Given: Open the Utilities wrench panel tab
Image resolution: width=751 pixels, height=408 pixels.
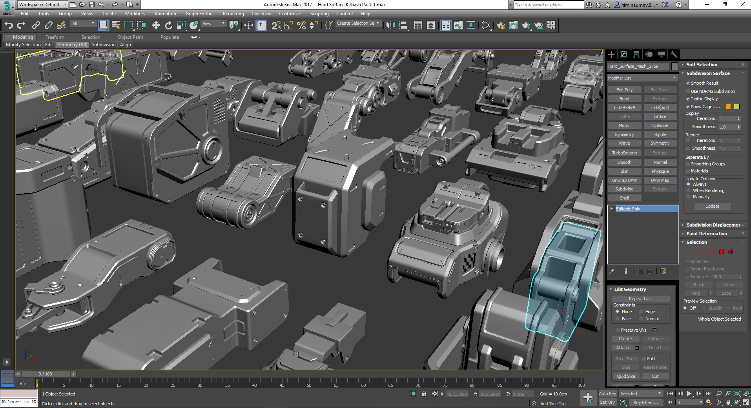Looking at the screenshot, I should [674, 54].
